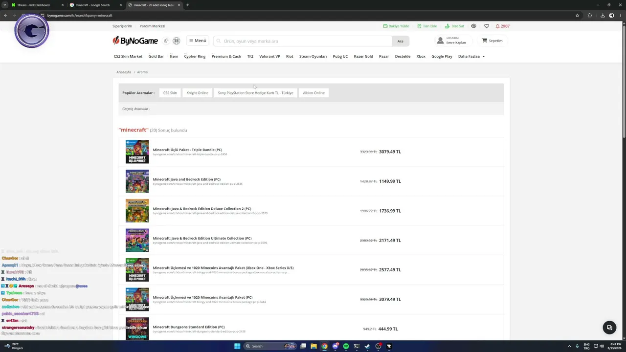Open the browser downloads icon
626x352 pixels.
point(603,15)
